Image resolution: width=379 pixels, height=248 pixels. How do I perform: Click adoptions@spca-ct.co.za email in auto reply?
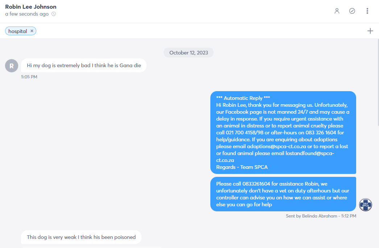click(276, 146)
